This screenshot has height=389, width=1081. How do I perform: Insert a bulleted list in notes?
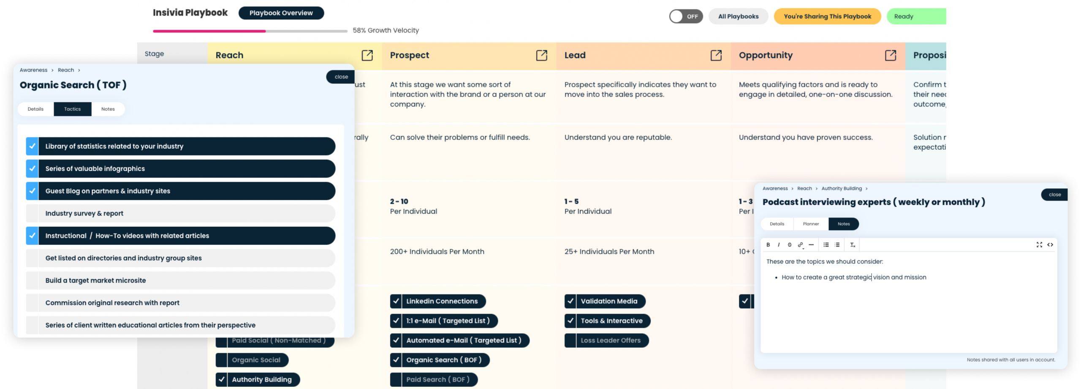pos(826,245)
